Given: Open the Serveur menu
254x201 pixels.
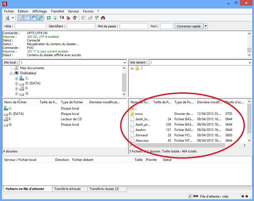Looking at the screenshot, I should (73, 11).
